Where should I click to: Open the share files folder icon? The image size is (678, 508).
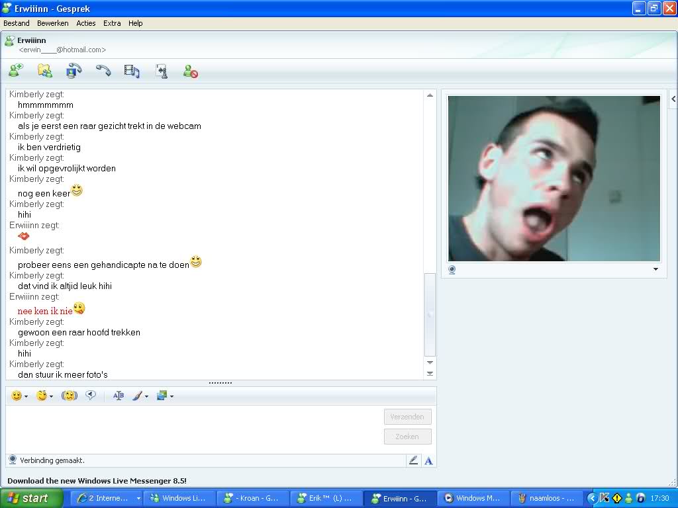point(44,71)
